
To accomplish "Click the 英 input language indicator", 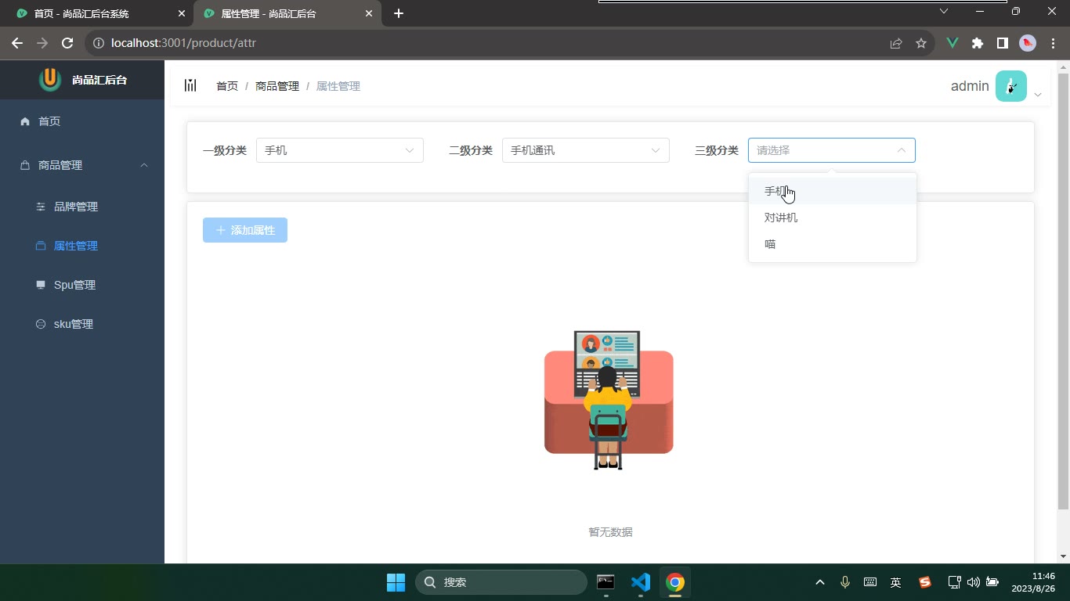I will click(x=895, y=582).
